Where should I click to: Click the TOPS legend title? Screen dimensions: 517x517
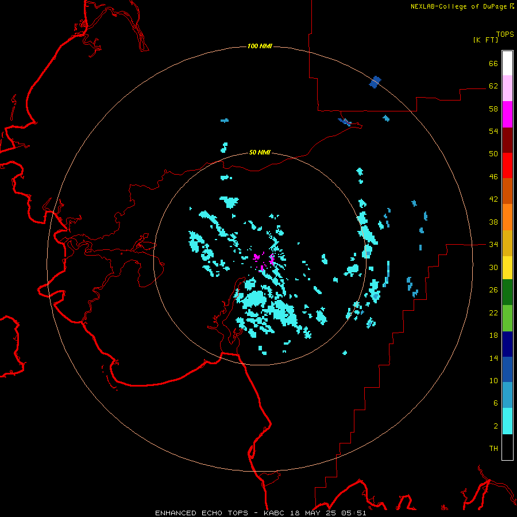pyautogui.click(x=505, y=34)
